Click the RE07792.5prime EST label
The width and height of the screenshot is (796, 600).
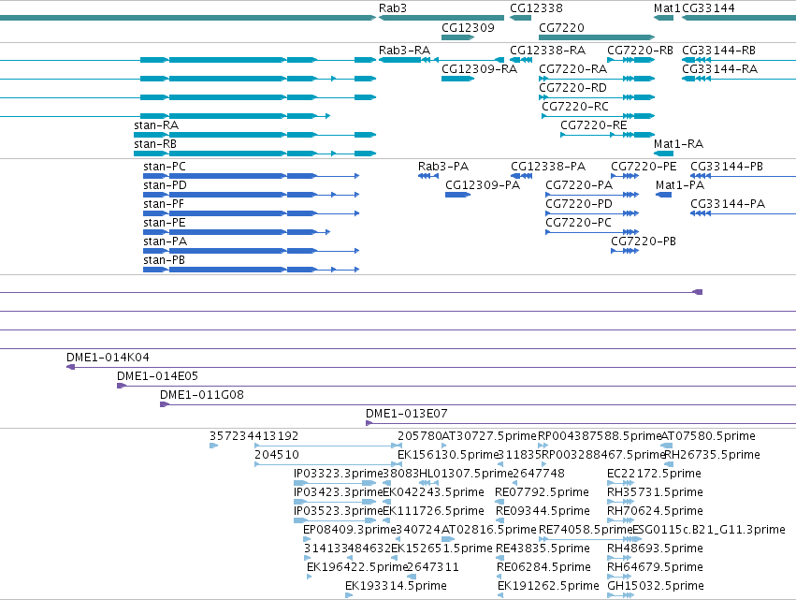pos(543,492)
